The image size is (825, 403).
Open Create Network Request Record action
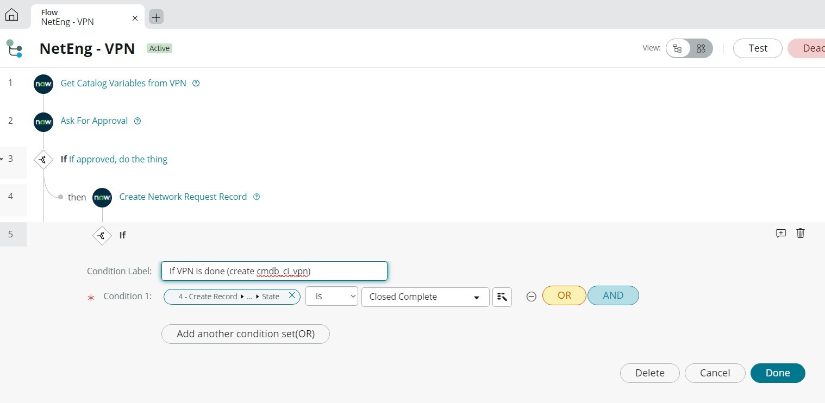click(183, 197)
